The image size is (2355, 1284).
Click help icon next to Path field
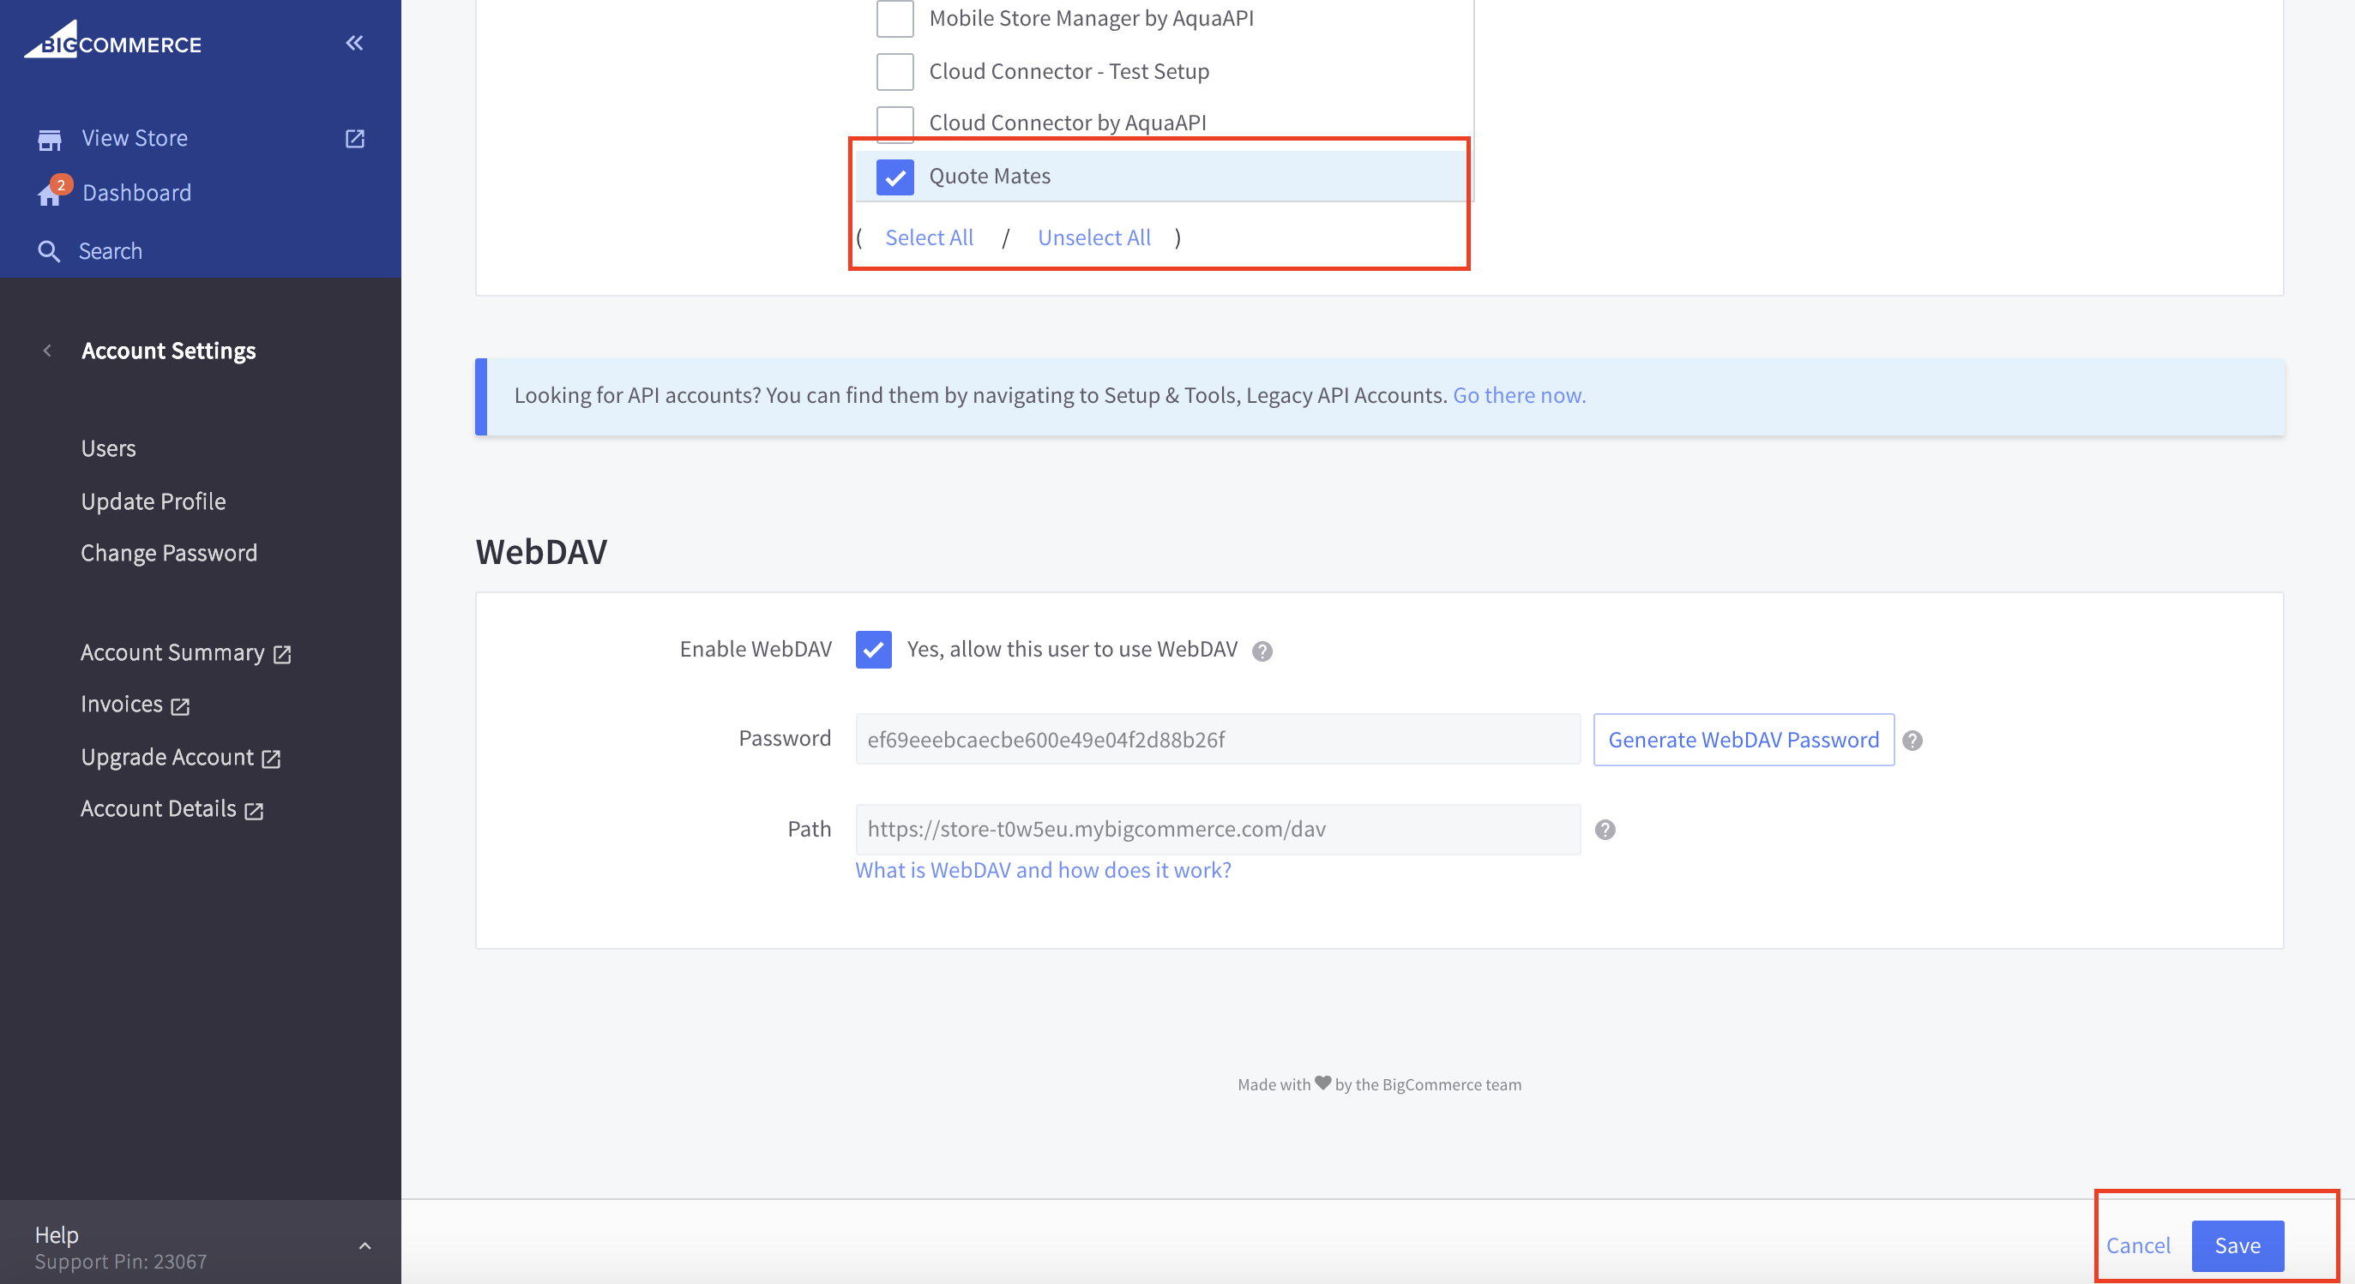pos(1605,830)
